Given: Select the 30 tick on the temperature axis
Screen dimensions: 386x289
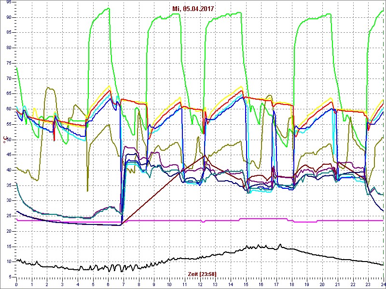Looking at the screenshot, I should coord(9,200).
